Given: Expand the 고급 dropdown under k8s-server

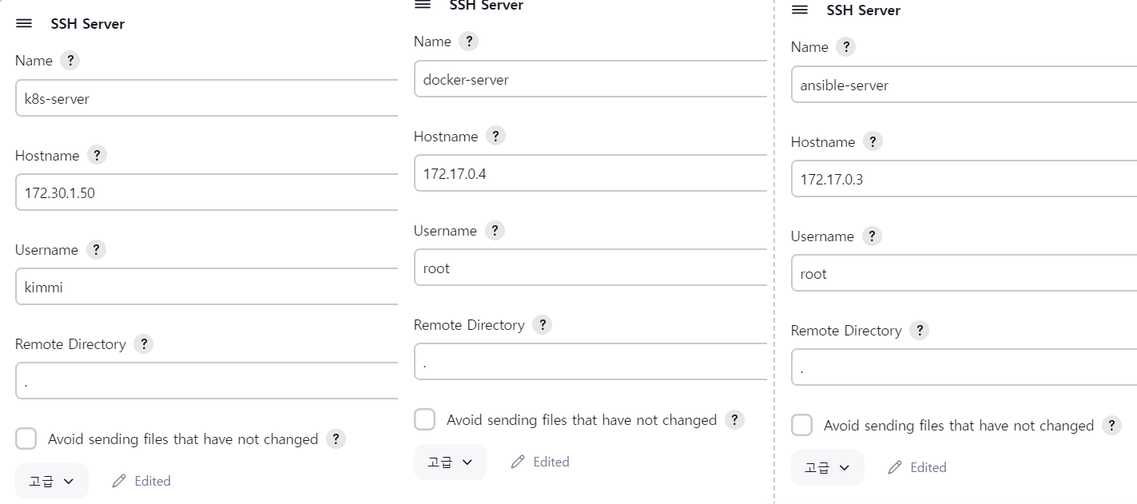Looking at the screenshot, I should click(52, 481).
